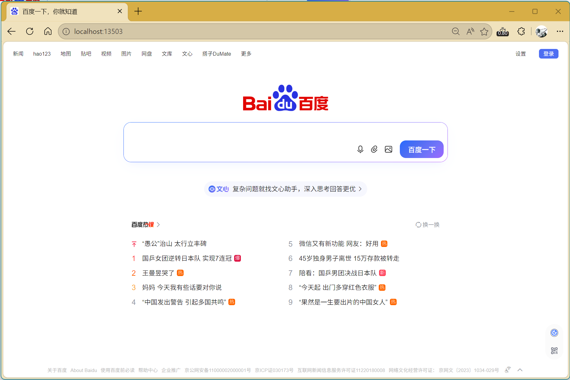Open hot search 中国发出警告 引起多国共鸣
The image size is (570, 380).
(184, 302)
